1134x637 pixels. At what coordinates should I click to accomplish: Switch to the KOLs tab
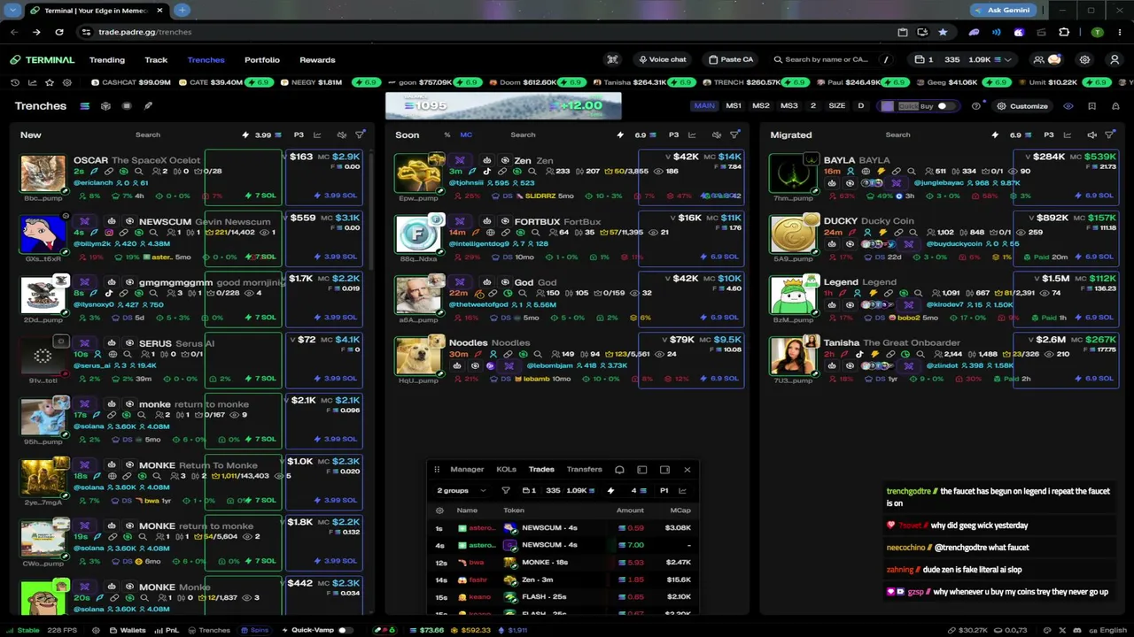click(506, 470)
